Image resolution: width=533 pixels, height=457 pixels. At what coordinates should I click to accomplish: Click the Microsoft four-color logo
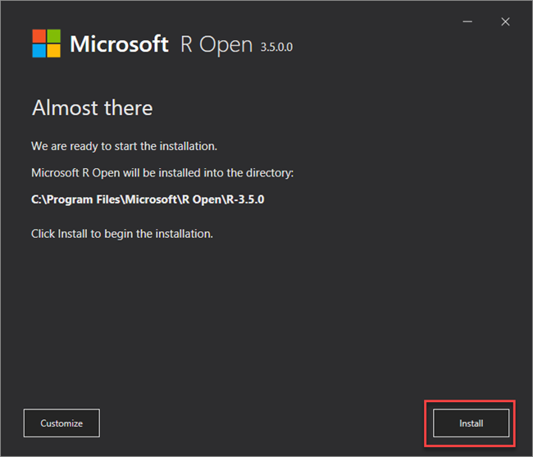[47, 43]
